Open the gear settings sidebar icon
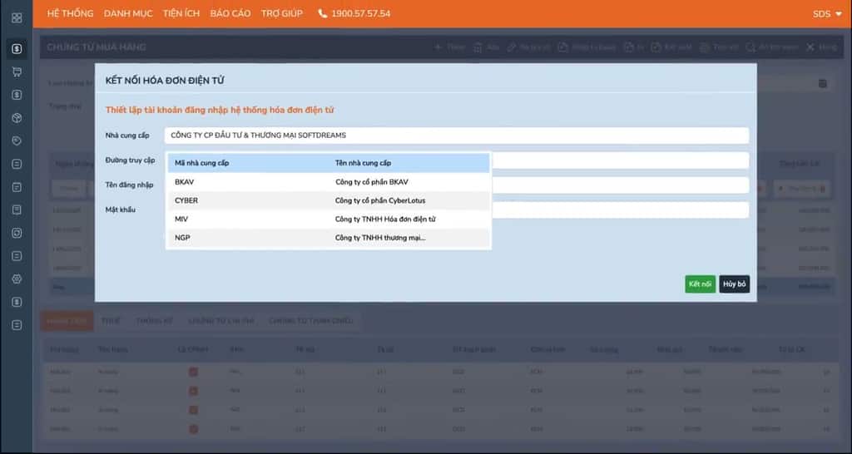Image resolution: width=852 pixels, height=454 pixels. [17, 279]
